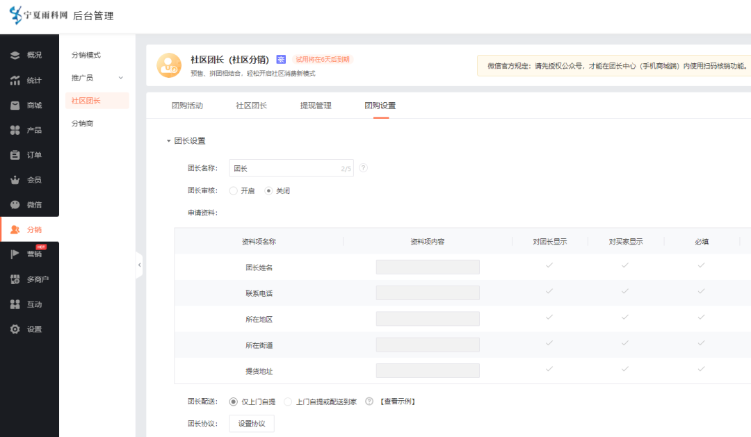Collapse the 团长设置 section triangle
751x437 pixels.
(168, 141)
